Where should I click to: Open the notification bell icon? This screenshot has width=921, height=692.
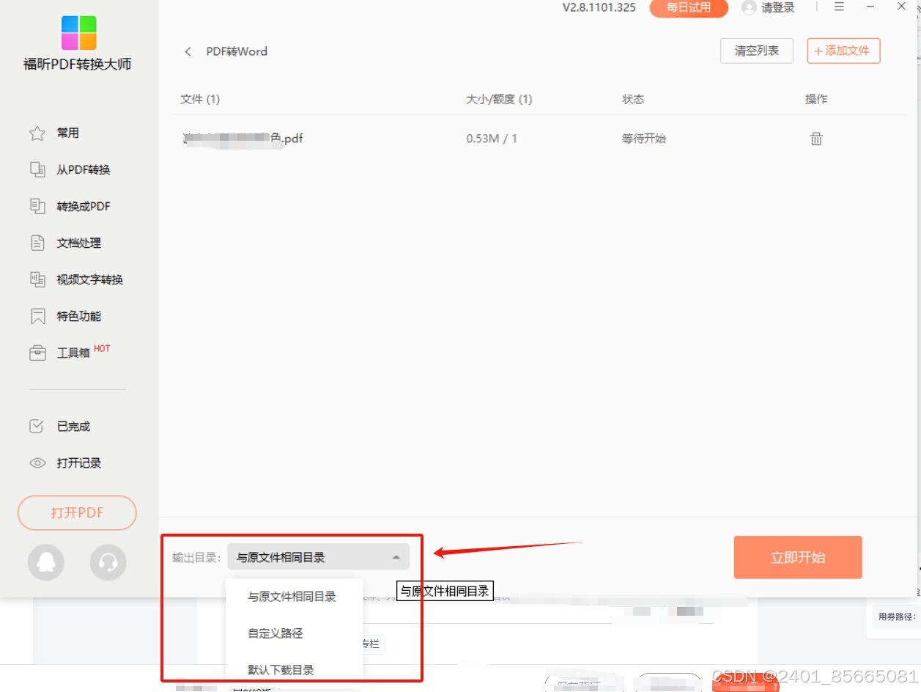tap(45, 562)
